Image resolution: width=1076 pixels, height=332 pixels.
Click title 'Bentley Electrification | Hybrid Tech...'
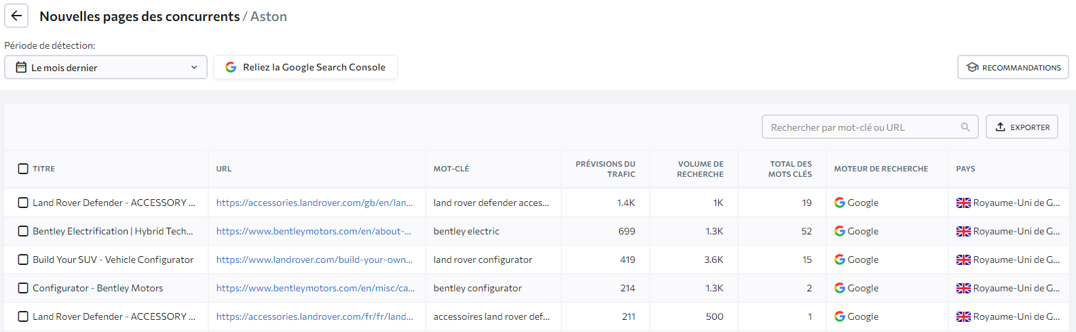pos(113,231)
